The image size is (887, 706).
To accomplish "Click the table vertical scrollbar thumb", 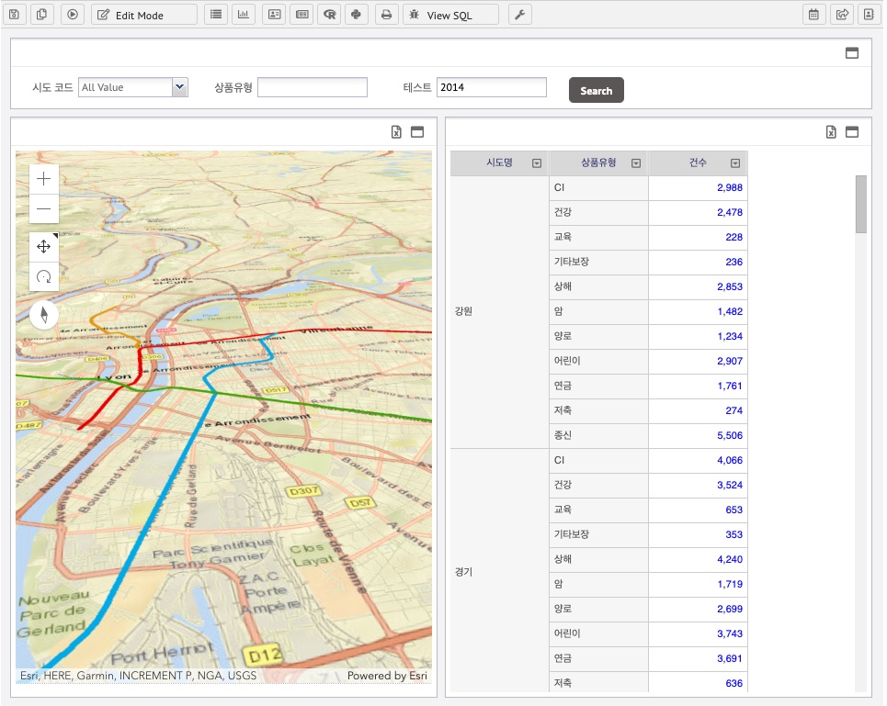I will pyautogui.click(x=861, y=204).
